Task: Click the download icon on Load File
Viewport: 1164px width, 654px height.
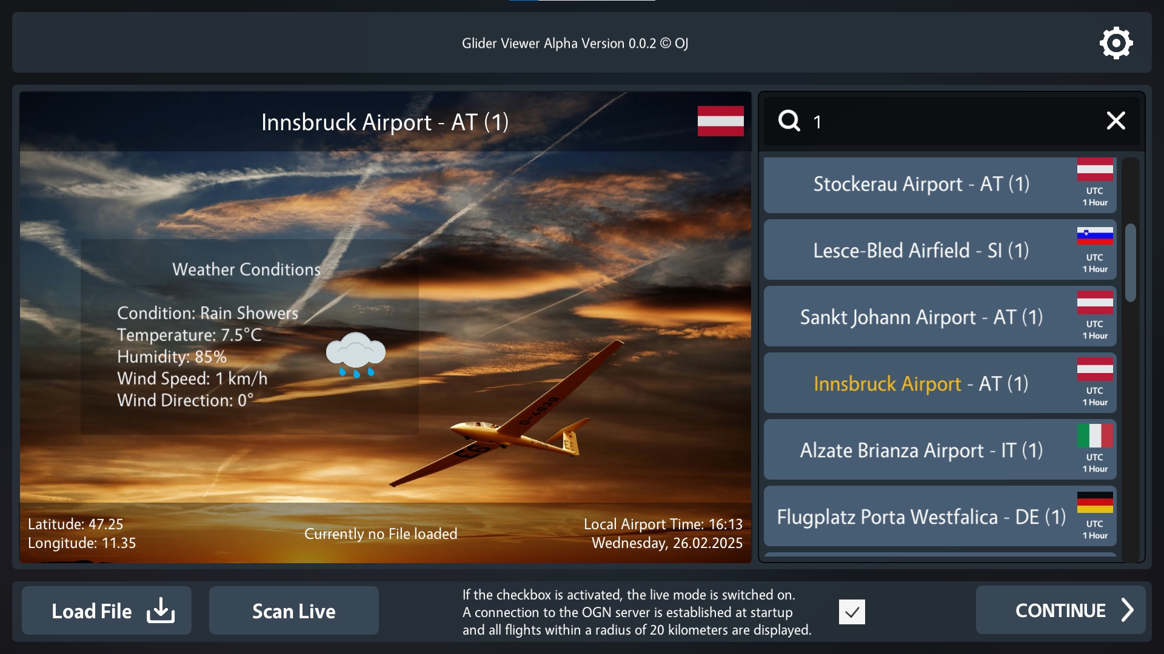Action: coord(161,610)
